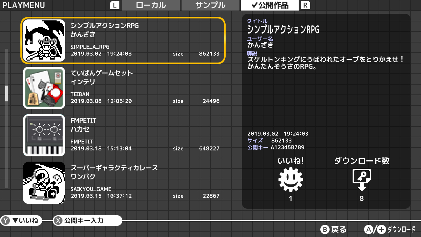This screenshot has height=237, width=421.
Task: Click the X button icon for 公開キー入力
Action: point(58,221)
